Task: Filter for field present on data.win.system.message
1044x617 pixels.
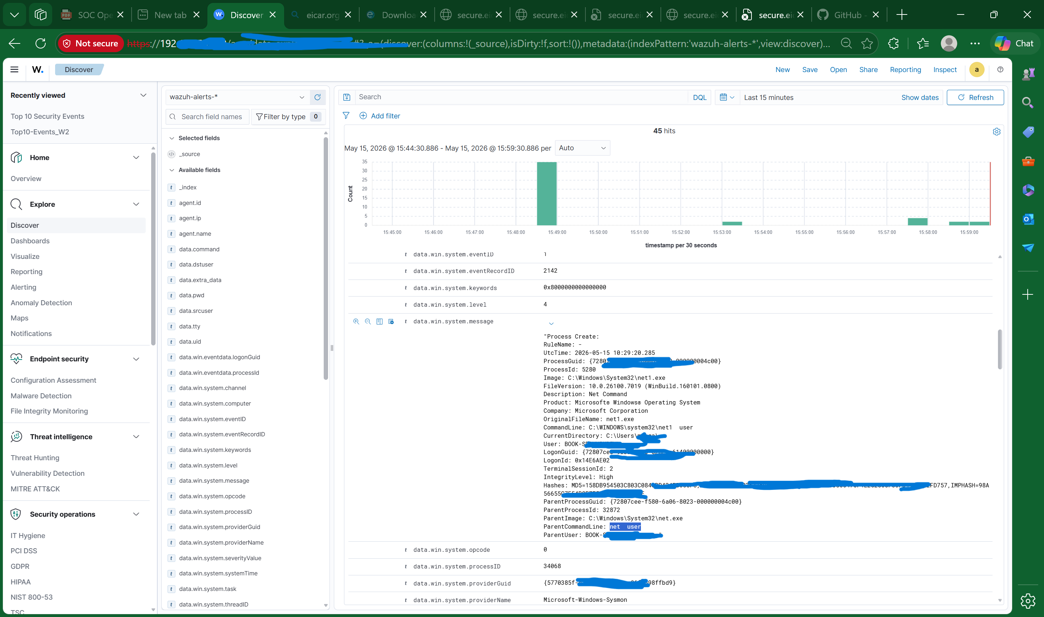Action: tap(391, 322)
